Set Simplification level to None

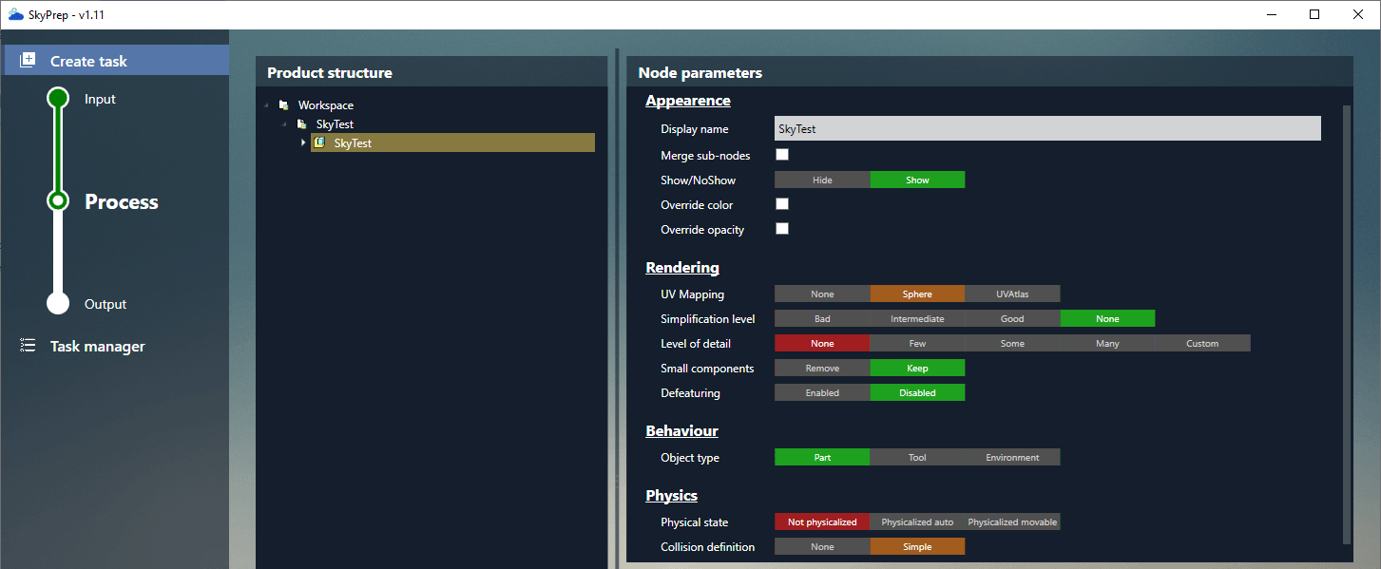pos(1107,318)
